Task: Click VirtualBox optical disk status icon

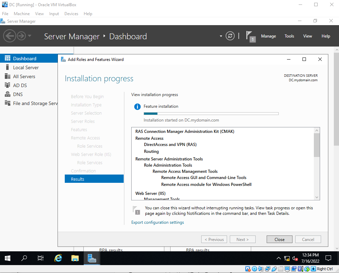Action: [255, 269]
